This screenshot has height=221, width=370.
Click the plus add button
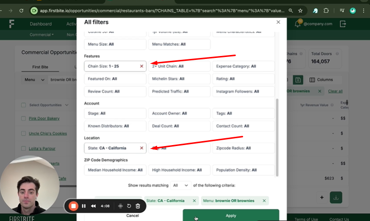pos(322,197)
